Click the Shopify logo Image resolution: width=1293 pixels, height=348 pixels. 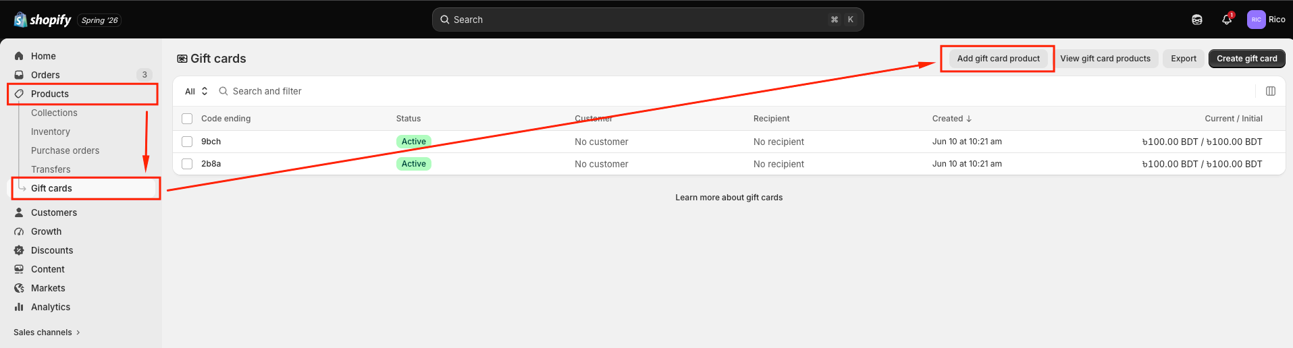[x=42, y=20]
